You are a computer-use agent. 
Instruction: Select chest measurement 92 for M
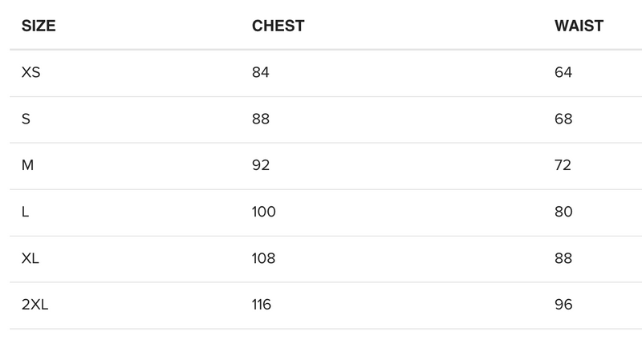(261, 166)
